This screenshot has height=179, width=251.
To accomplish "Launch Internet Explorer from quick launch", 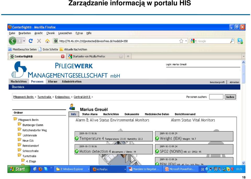I will 35,169.
